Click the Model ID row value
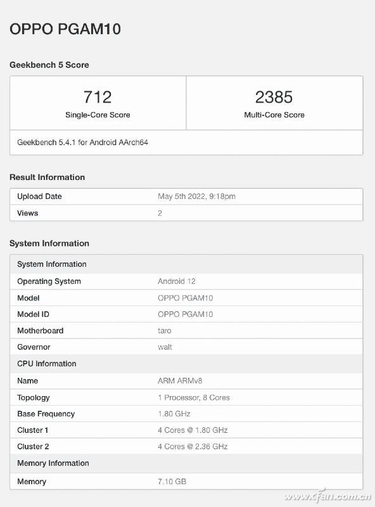This screenshot has height=507, width=375. pyautogui.click(x=185, y=314)
